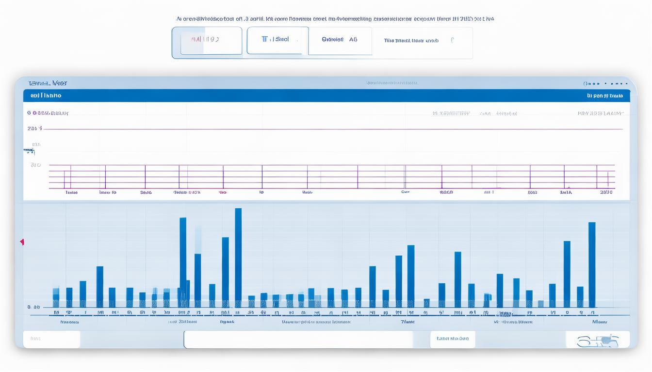652x372 pixels.
Task: Click the small icon at right end of top tab bar
Action: (x=452, y=41)
